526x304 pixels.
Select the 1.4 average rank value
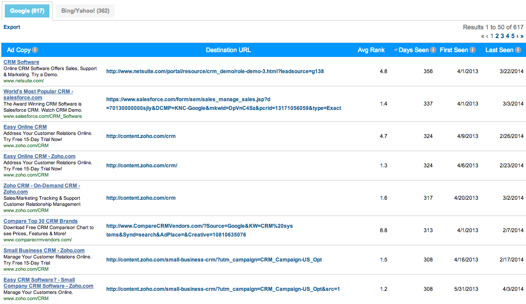pos(383,104)
